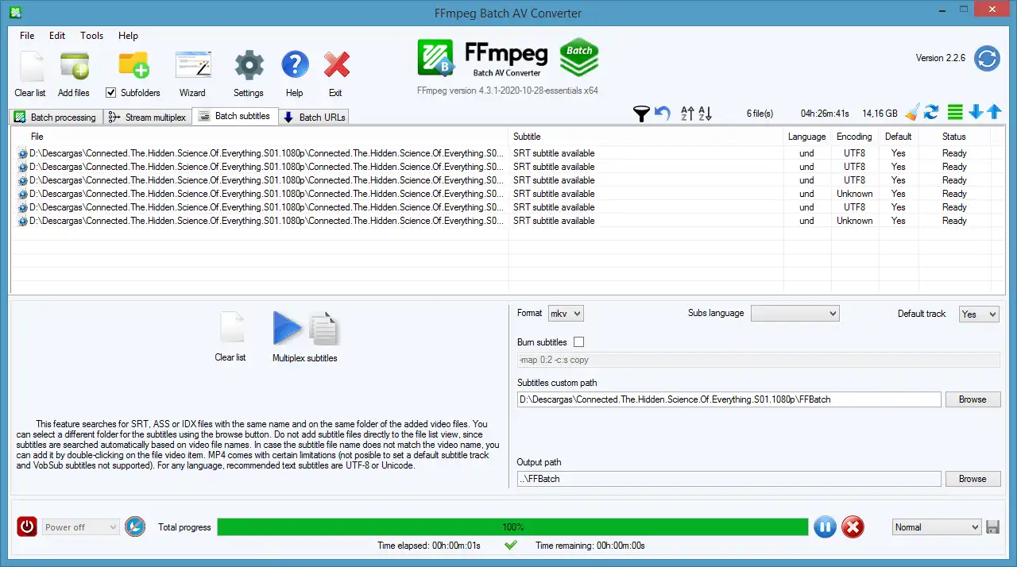Click the Subfolders folder icon
Viewport: 1017px width, 567px height.
click(133, 65)
